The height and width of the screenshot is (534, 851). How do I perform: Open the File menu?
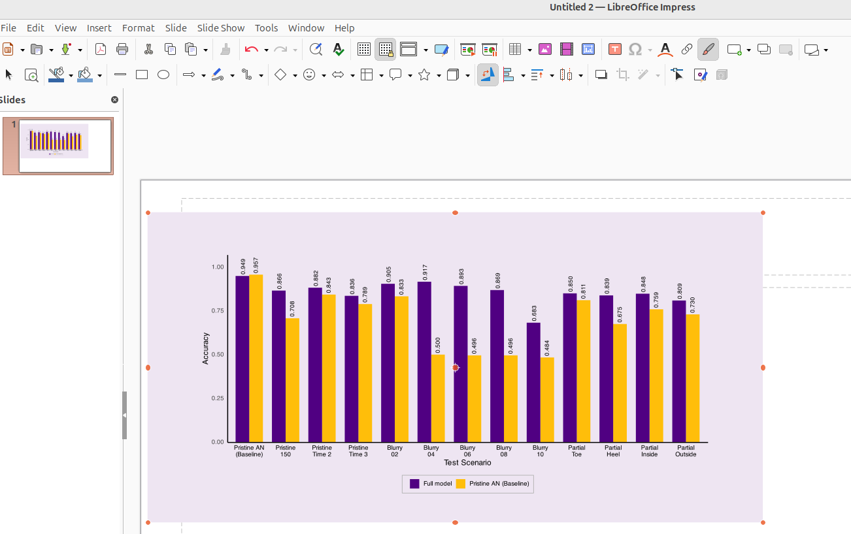(x=8, y=27)
